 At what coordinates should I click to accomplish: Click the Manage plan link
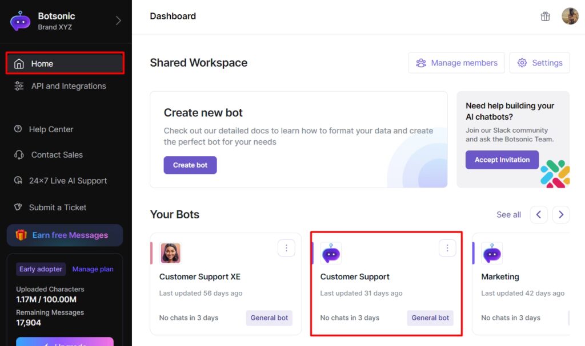click(x=93, y=269)
